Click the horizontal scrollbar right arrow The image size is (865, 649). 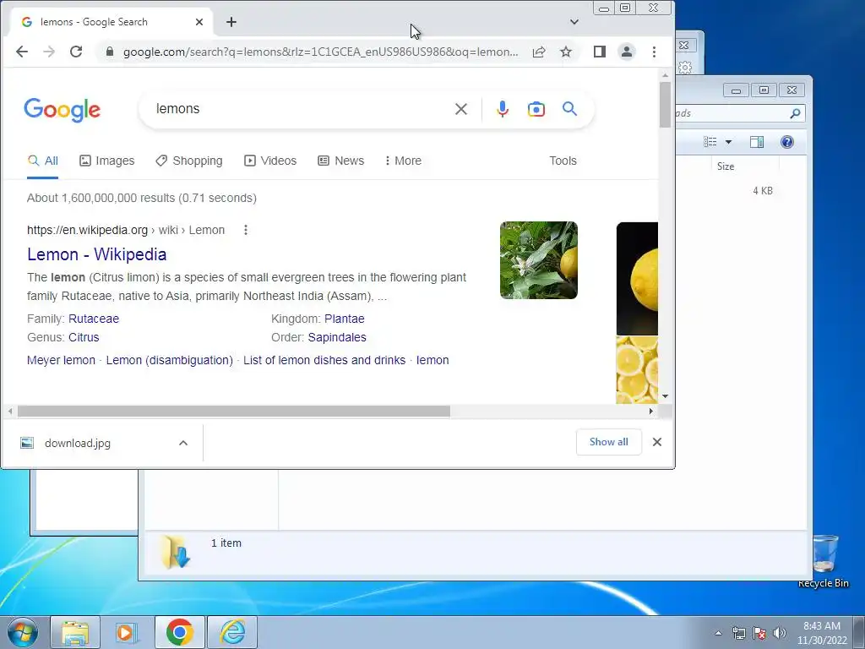[x=651, y=412]
